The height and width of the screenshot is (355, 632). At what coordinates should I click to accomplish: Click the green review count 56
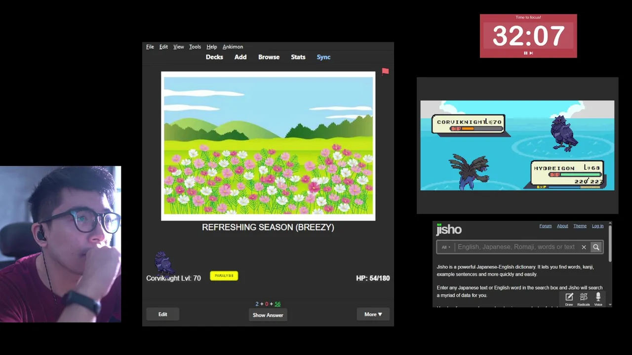point(277,304)
